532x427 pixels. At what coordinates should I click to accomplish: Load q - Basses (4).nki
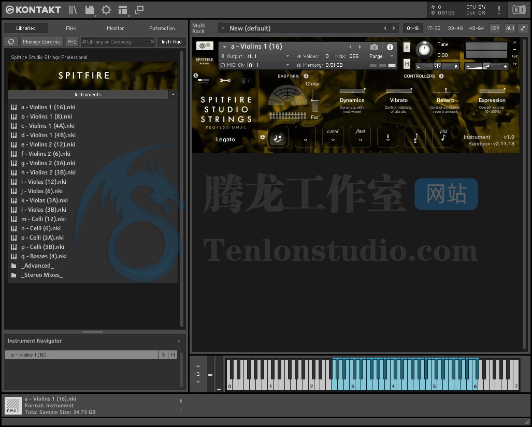point(44,256)
